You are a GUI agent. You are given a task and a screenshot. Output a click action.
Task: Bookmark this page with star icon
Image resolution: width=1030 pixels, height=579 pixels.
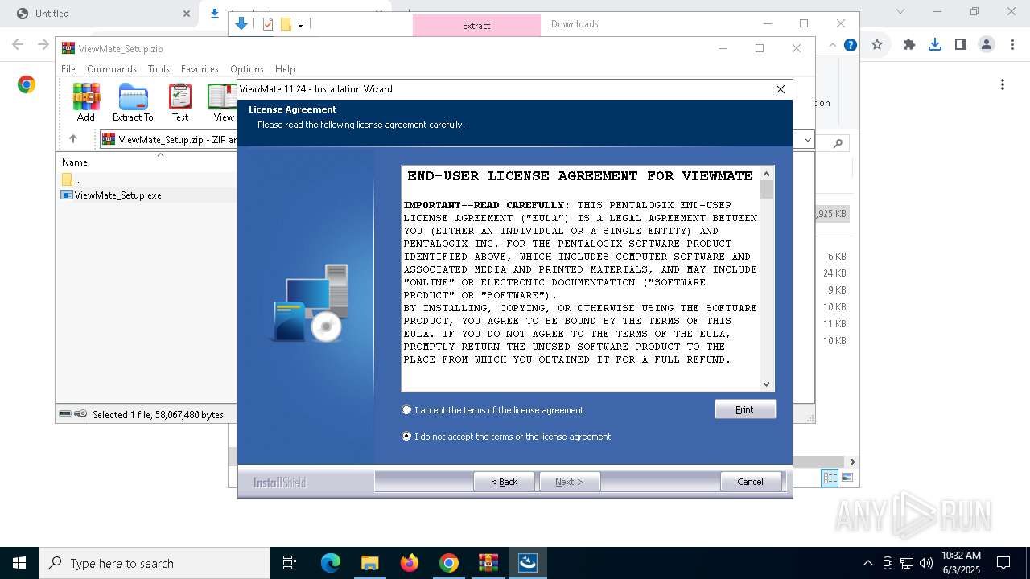877,45
